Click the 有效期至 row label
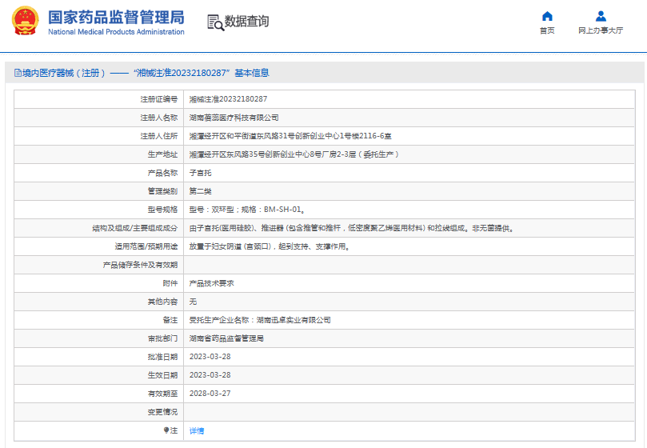The width and height of the screenshot is (647, 448). click(x=162, y=394)
